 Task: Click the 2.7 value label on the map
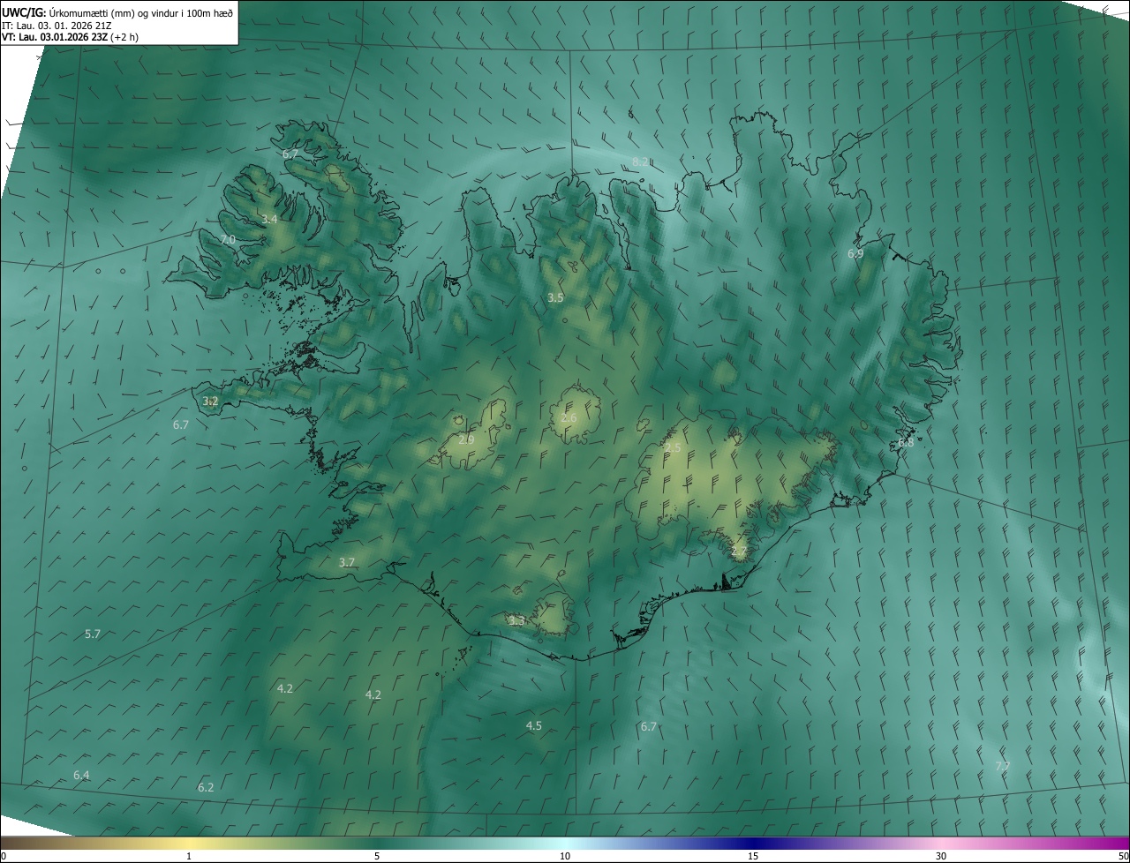(x=739, y=552)
